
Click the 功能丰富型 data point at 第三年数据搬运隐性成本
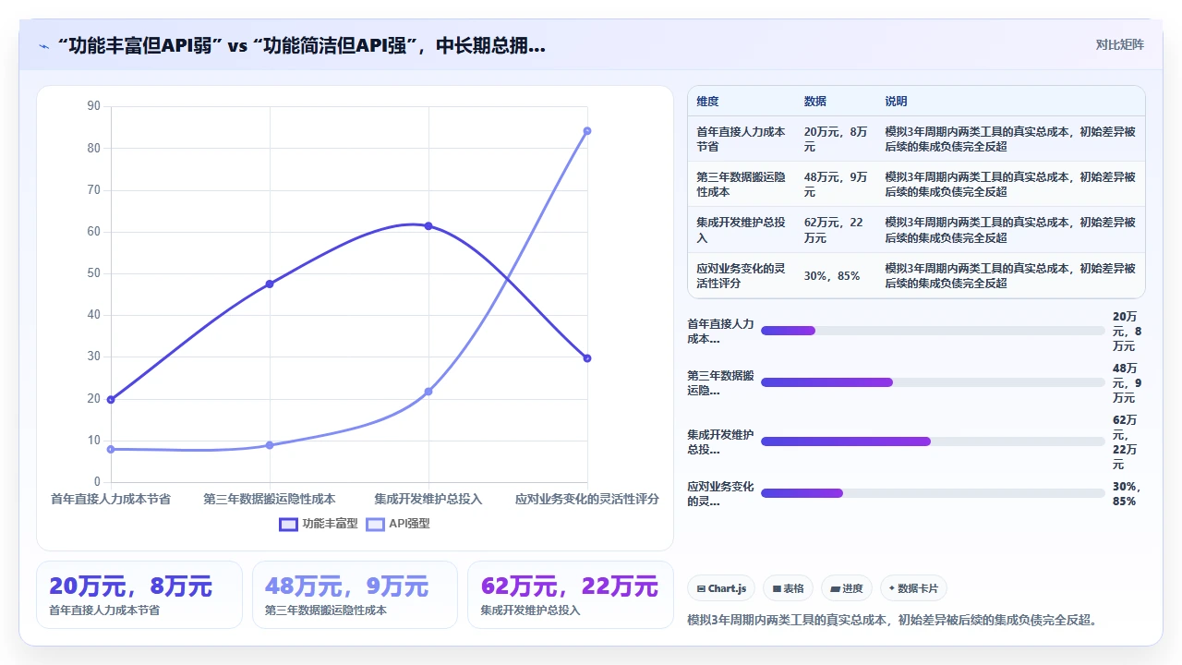coord(270,284)
